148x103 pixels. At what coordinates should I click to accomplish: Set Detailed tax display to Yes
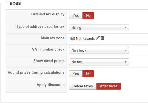tap(76, 15)
